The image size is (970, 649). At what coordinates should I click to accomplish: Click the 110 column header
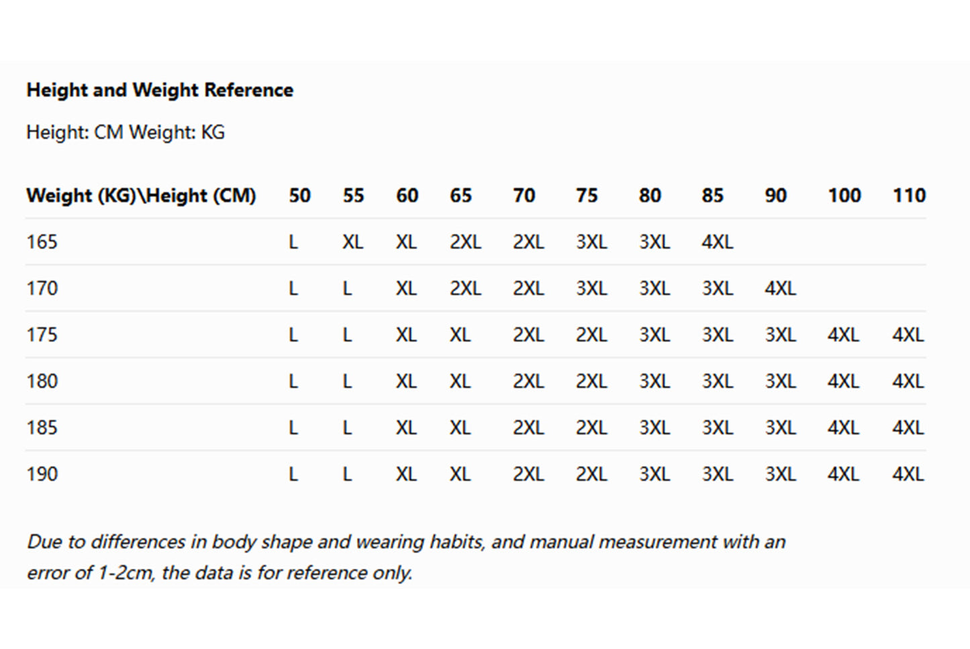coord(909,195)
